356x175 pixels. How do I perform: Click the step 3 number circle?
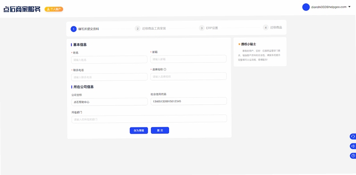click(x=202, y=28)
